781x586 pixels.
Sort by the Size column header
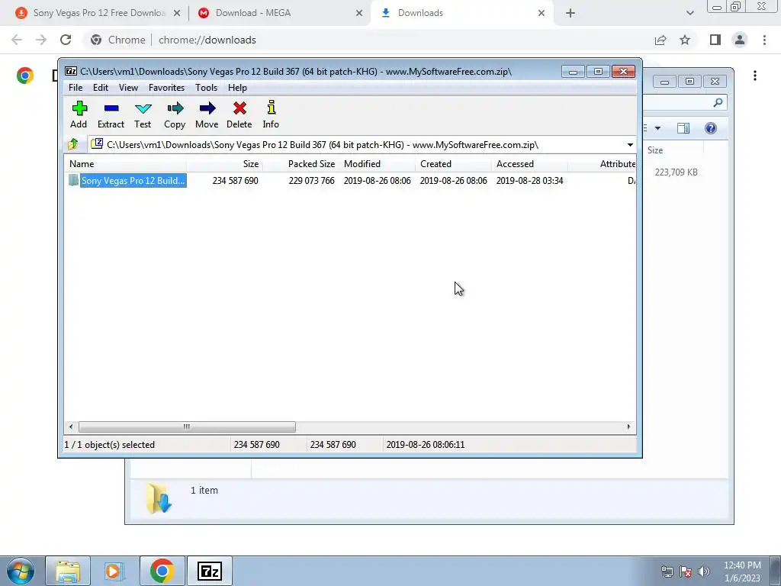coord(225,164)
